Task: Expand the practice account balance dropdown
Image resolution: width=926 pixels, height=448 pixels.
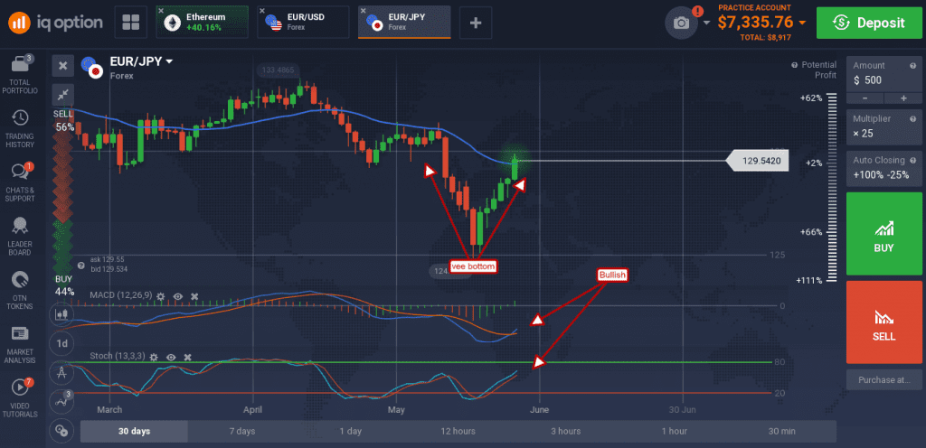Action: 801,23
